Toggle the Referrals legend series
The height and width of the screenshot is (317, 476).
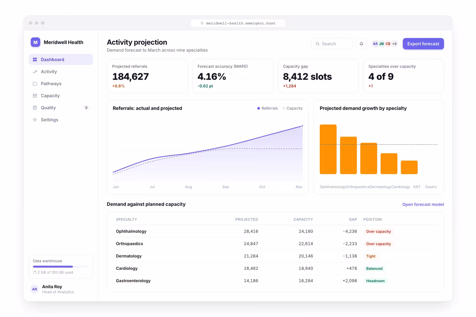click(x=267, y=108)
